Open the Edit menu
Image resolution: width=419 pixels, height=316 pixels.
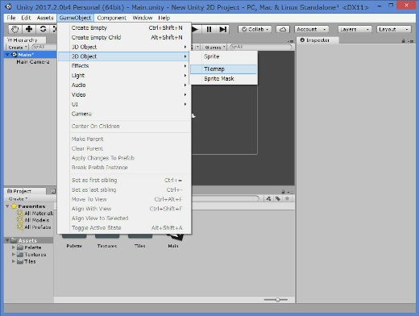coord(26,18)
